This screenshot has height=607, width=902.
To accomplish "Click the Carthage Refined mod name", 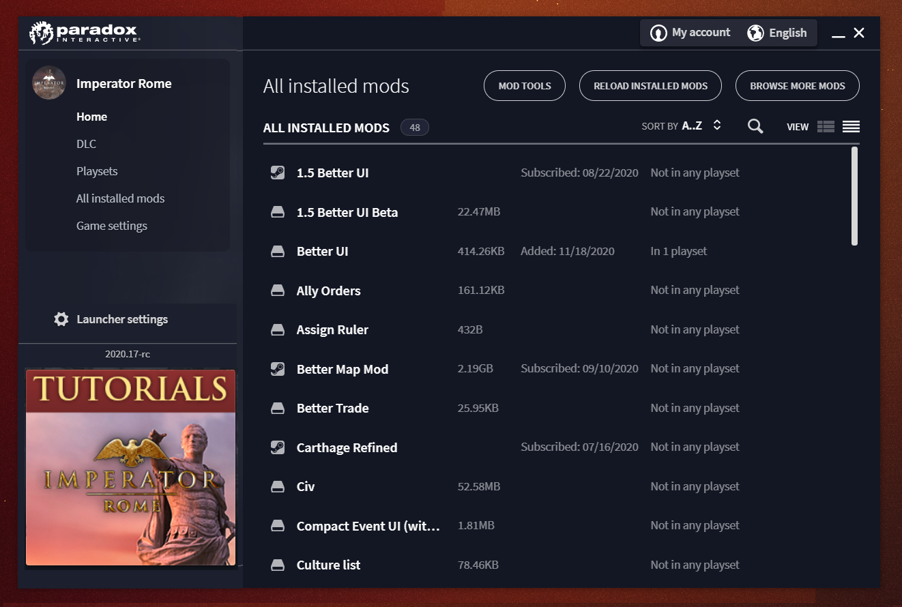I will [x=347, y=447].
